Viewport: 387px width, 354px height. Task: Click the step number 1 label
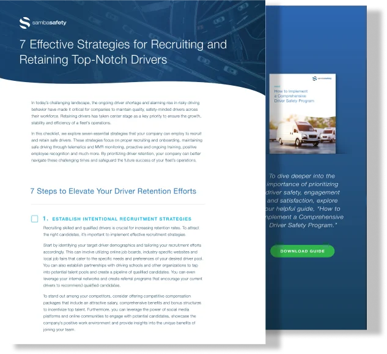coord(46,219)
